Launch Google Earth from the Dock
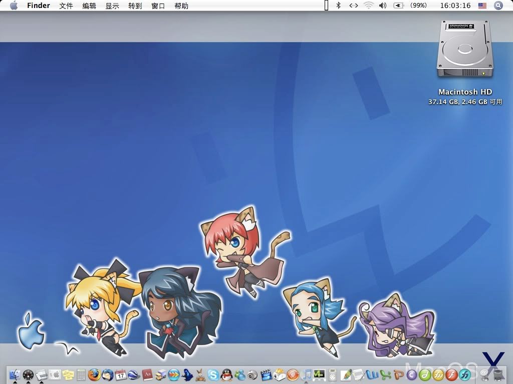Image resolution: width=513 pixels, height=384 pixels. [x=134, y=374]
